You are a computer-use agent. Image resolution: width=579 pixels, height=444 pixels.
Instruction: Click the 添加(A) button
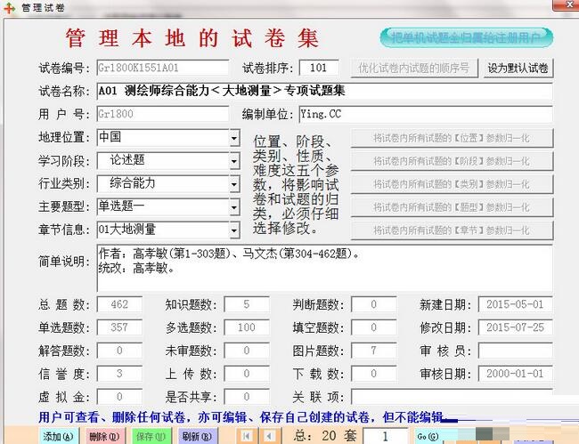[x=58, y=436]
